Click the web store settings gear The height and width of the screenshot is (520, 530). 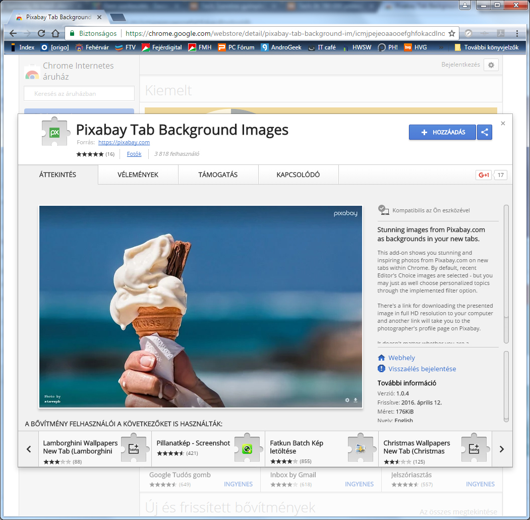[x=491, y=65]
